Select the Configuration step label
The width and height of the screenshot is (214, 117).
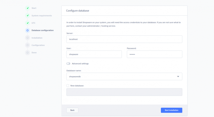tap(38, 45)
